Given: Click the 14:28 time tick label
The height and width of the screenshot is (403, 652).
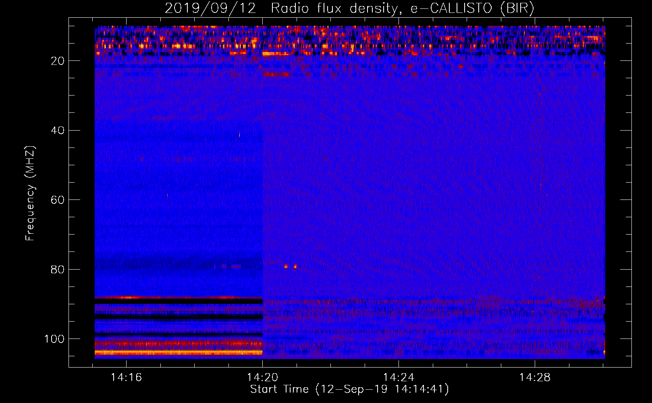Looking at the screenshot, I should [535, 378].
